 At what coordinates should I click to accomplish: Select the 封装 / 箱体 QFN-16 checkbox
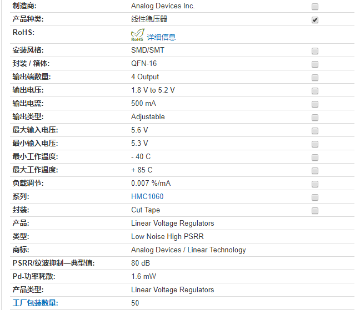point(315,64)
